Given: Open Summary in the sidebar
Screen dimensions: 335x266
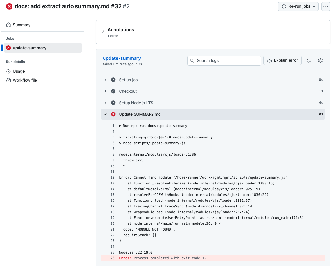Looking at the screenshot, I should coord(21,25).
